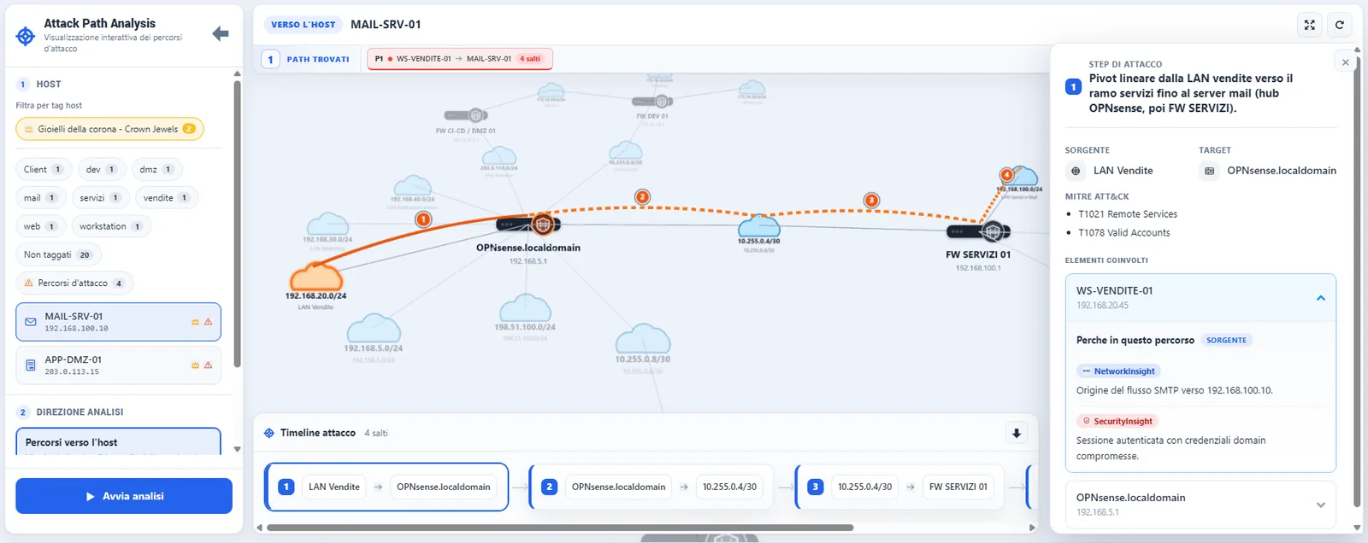Screen dimensions: 1368x543
Task: Start analysis with Avvia analisi button
Action: [124, 496]
